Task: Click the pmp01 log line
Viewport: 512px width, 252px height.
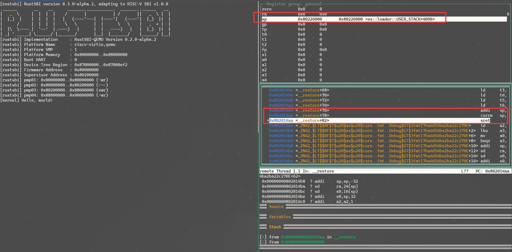Action: point(54,80)
